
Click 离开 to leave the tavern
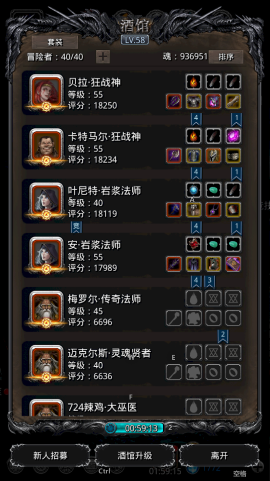[219, 455]
